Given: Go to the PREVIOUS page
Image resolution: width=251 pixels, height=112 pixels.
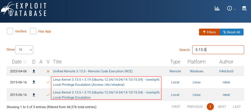Looking at the screenshot, I should 195,107.
